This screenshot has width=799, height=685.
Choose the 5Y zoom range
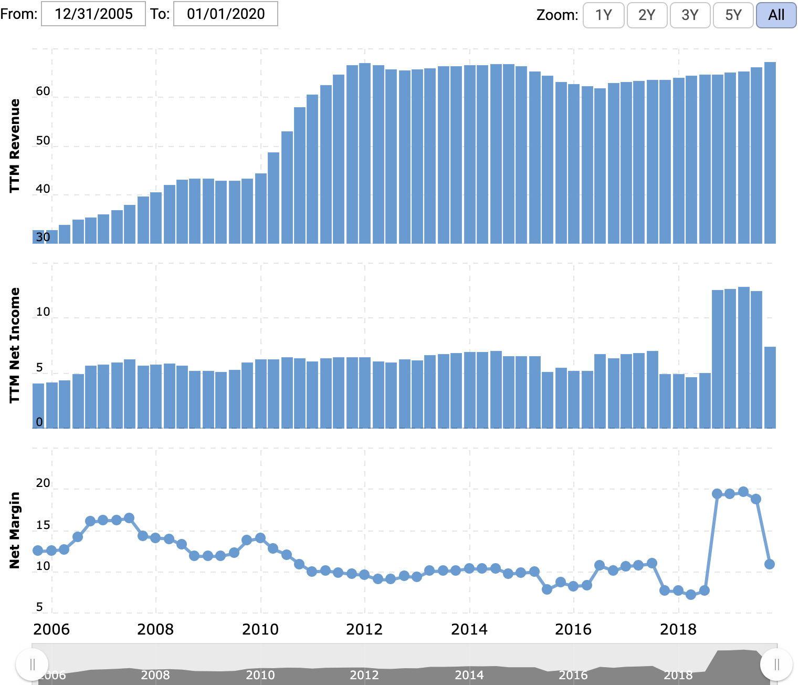click(733, 15)
